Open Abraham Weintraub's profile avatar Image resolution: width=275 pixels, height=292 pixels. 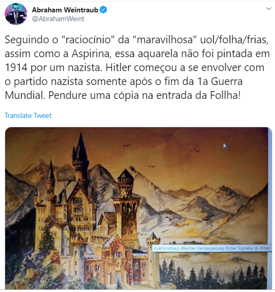(x=16, y=14)
